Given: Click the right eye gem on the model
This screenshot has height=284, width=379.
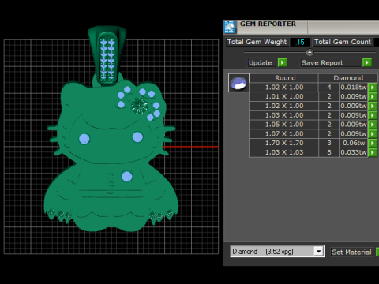Looking at the screenshot, I should [x=137, y=137].
